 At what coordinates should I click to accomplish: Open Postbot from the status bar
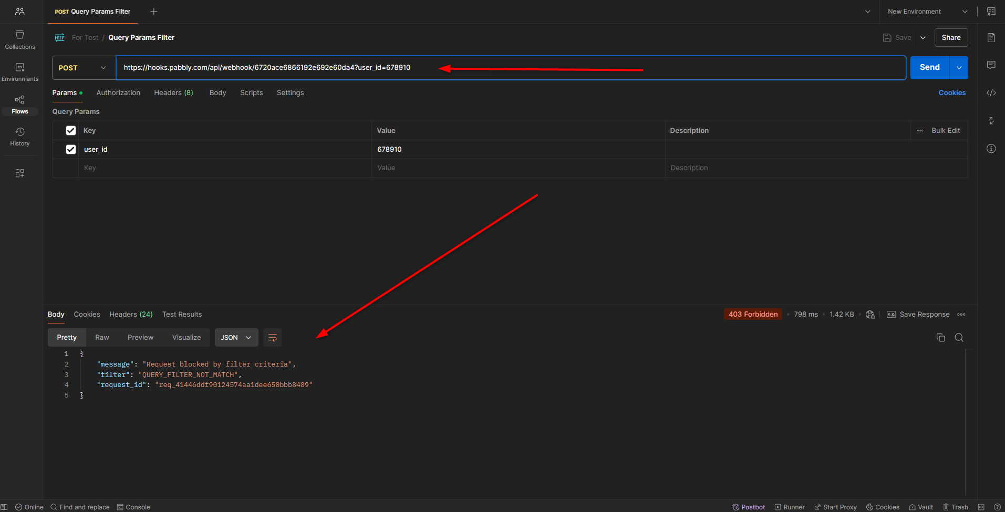click(x=749, y=507)
